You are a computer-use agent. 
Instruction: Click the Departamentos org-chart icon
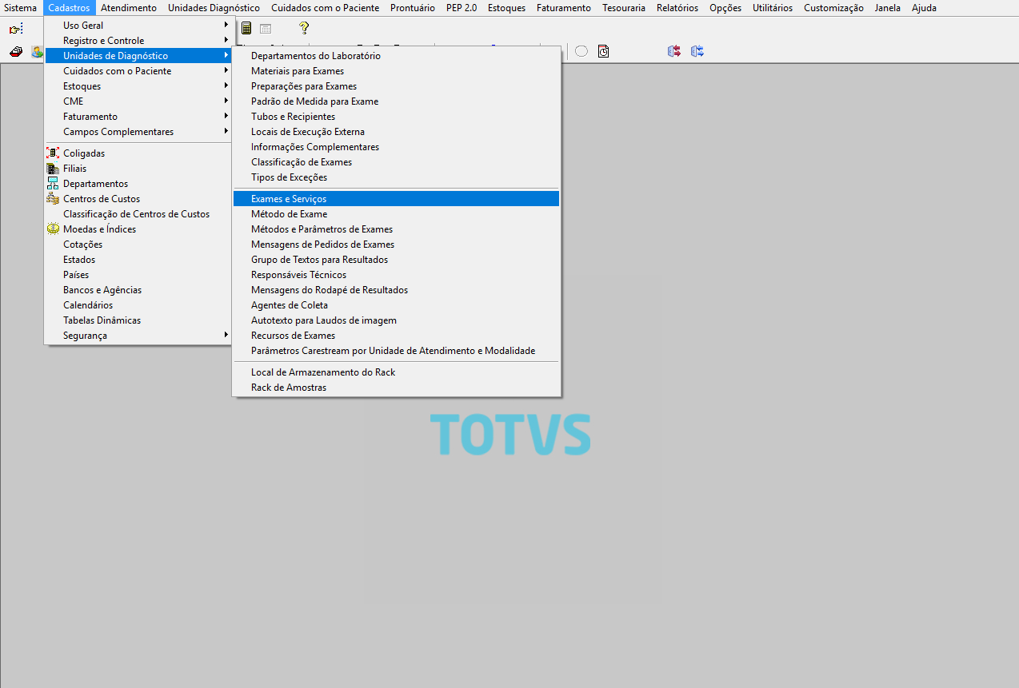point(53,184)
